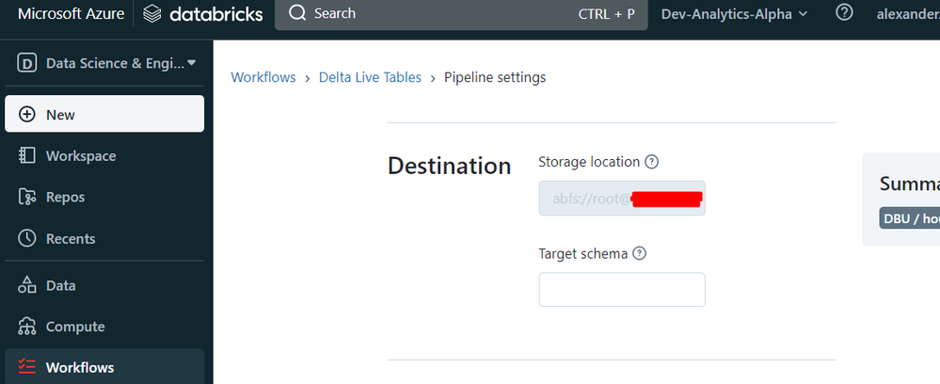Open the Delta Live Tables breadcrumb link
The height and width of the screenshot is (384, 940).
(370, 77)
